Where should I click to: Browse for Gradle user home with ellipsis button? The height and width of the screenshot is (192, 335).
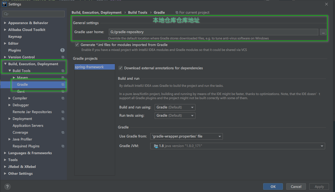[x=323, y=32]
